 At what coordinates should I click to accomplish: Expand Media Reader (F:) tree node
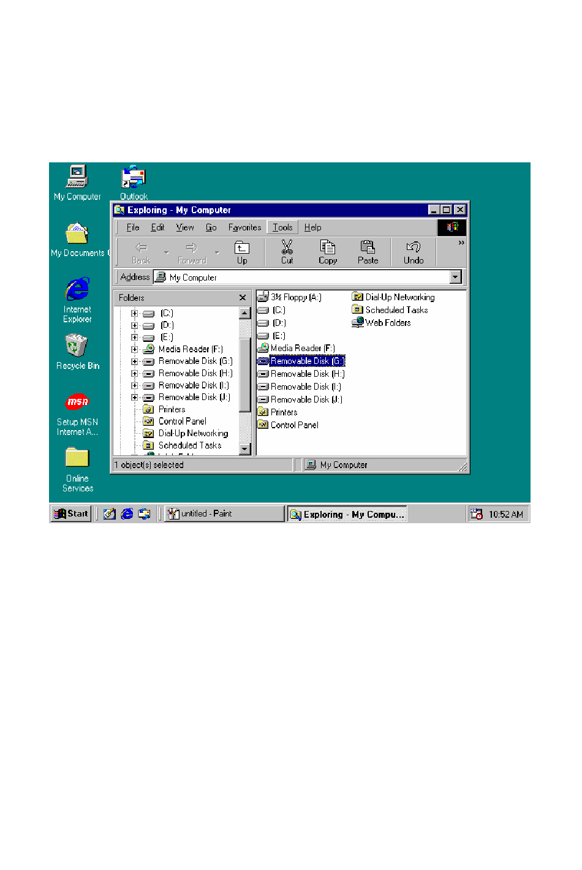(134, 349)
